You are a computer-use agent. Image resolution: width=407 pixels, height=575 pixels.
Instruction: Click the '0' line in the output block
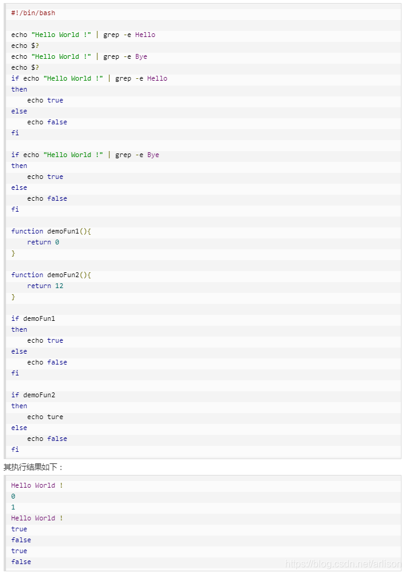coord(13,496)
